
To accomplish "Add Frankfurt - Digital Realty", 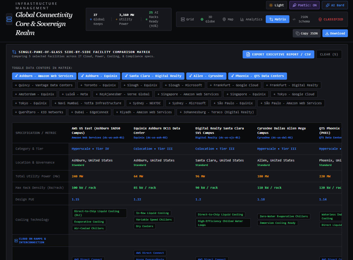I will pos(292,85).
